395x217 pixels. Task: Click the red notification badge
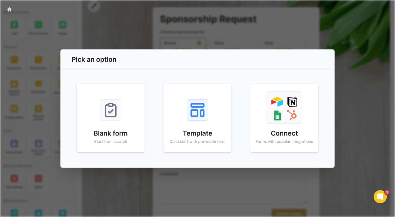pos(387,192)
